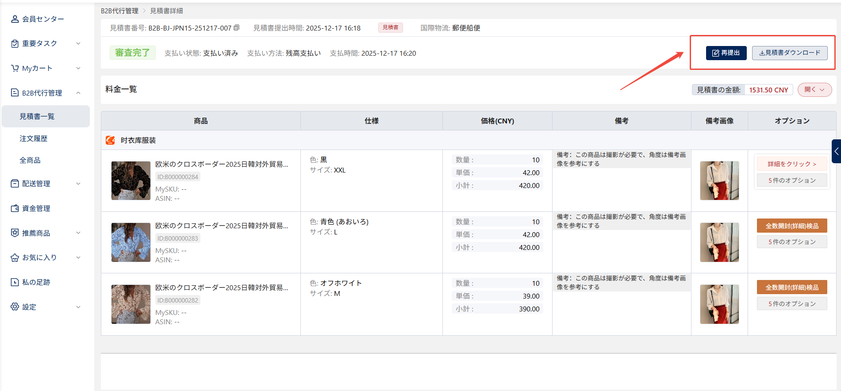Click the 会員センター person icon
The width and height of the screenshot is (841, 391).
pos(15,19)
